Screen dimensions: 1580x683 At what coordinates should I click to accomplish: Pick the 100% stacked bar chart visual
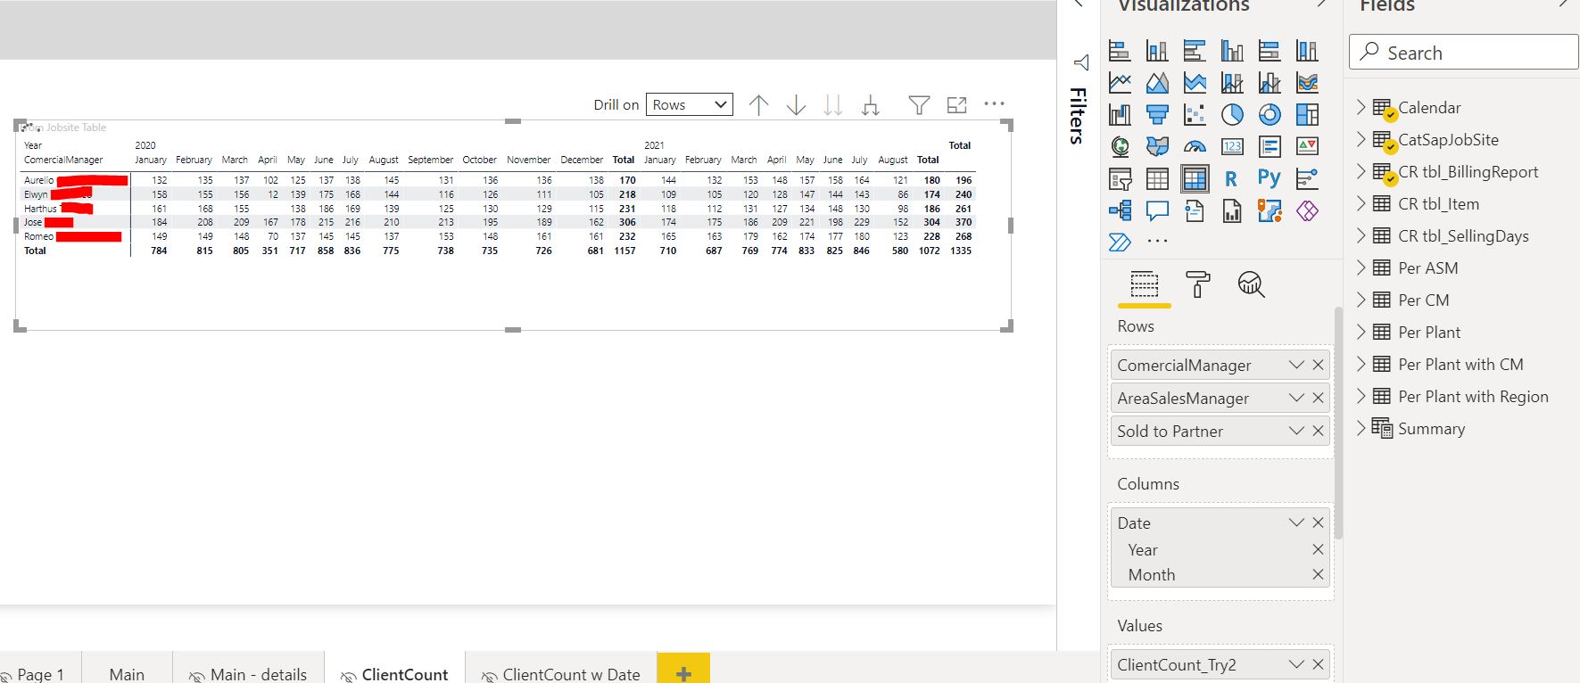pyautogui.click(x=1270, y=51)
